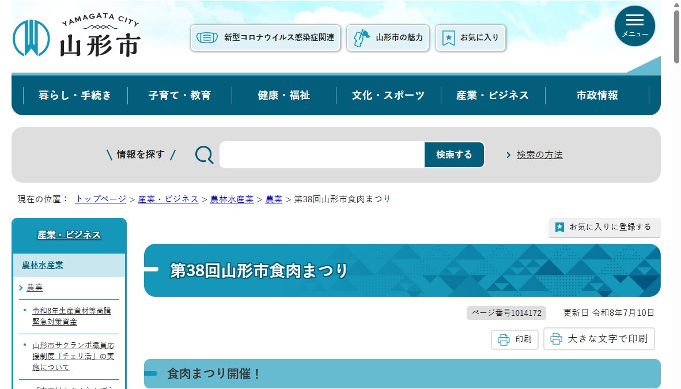Click the Yamagata City logo emblem
The image size is (681, 389).
[x=31, y=38]
